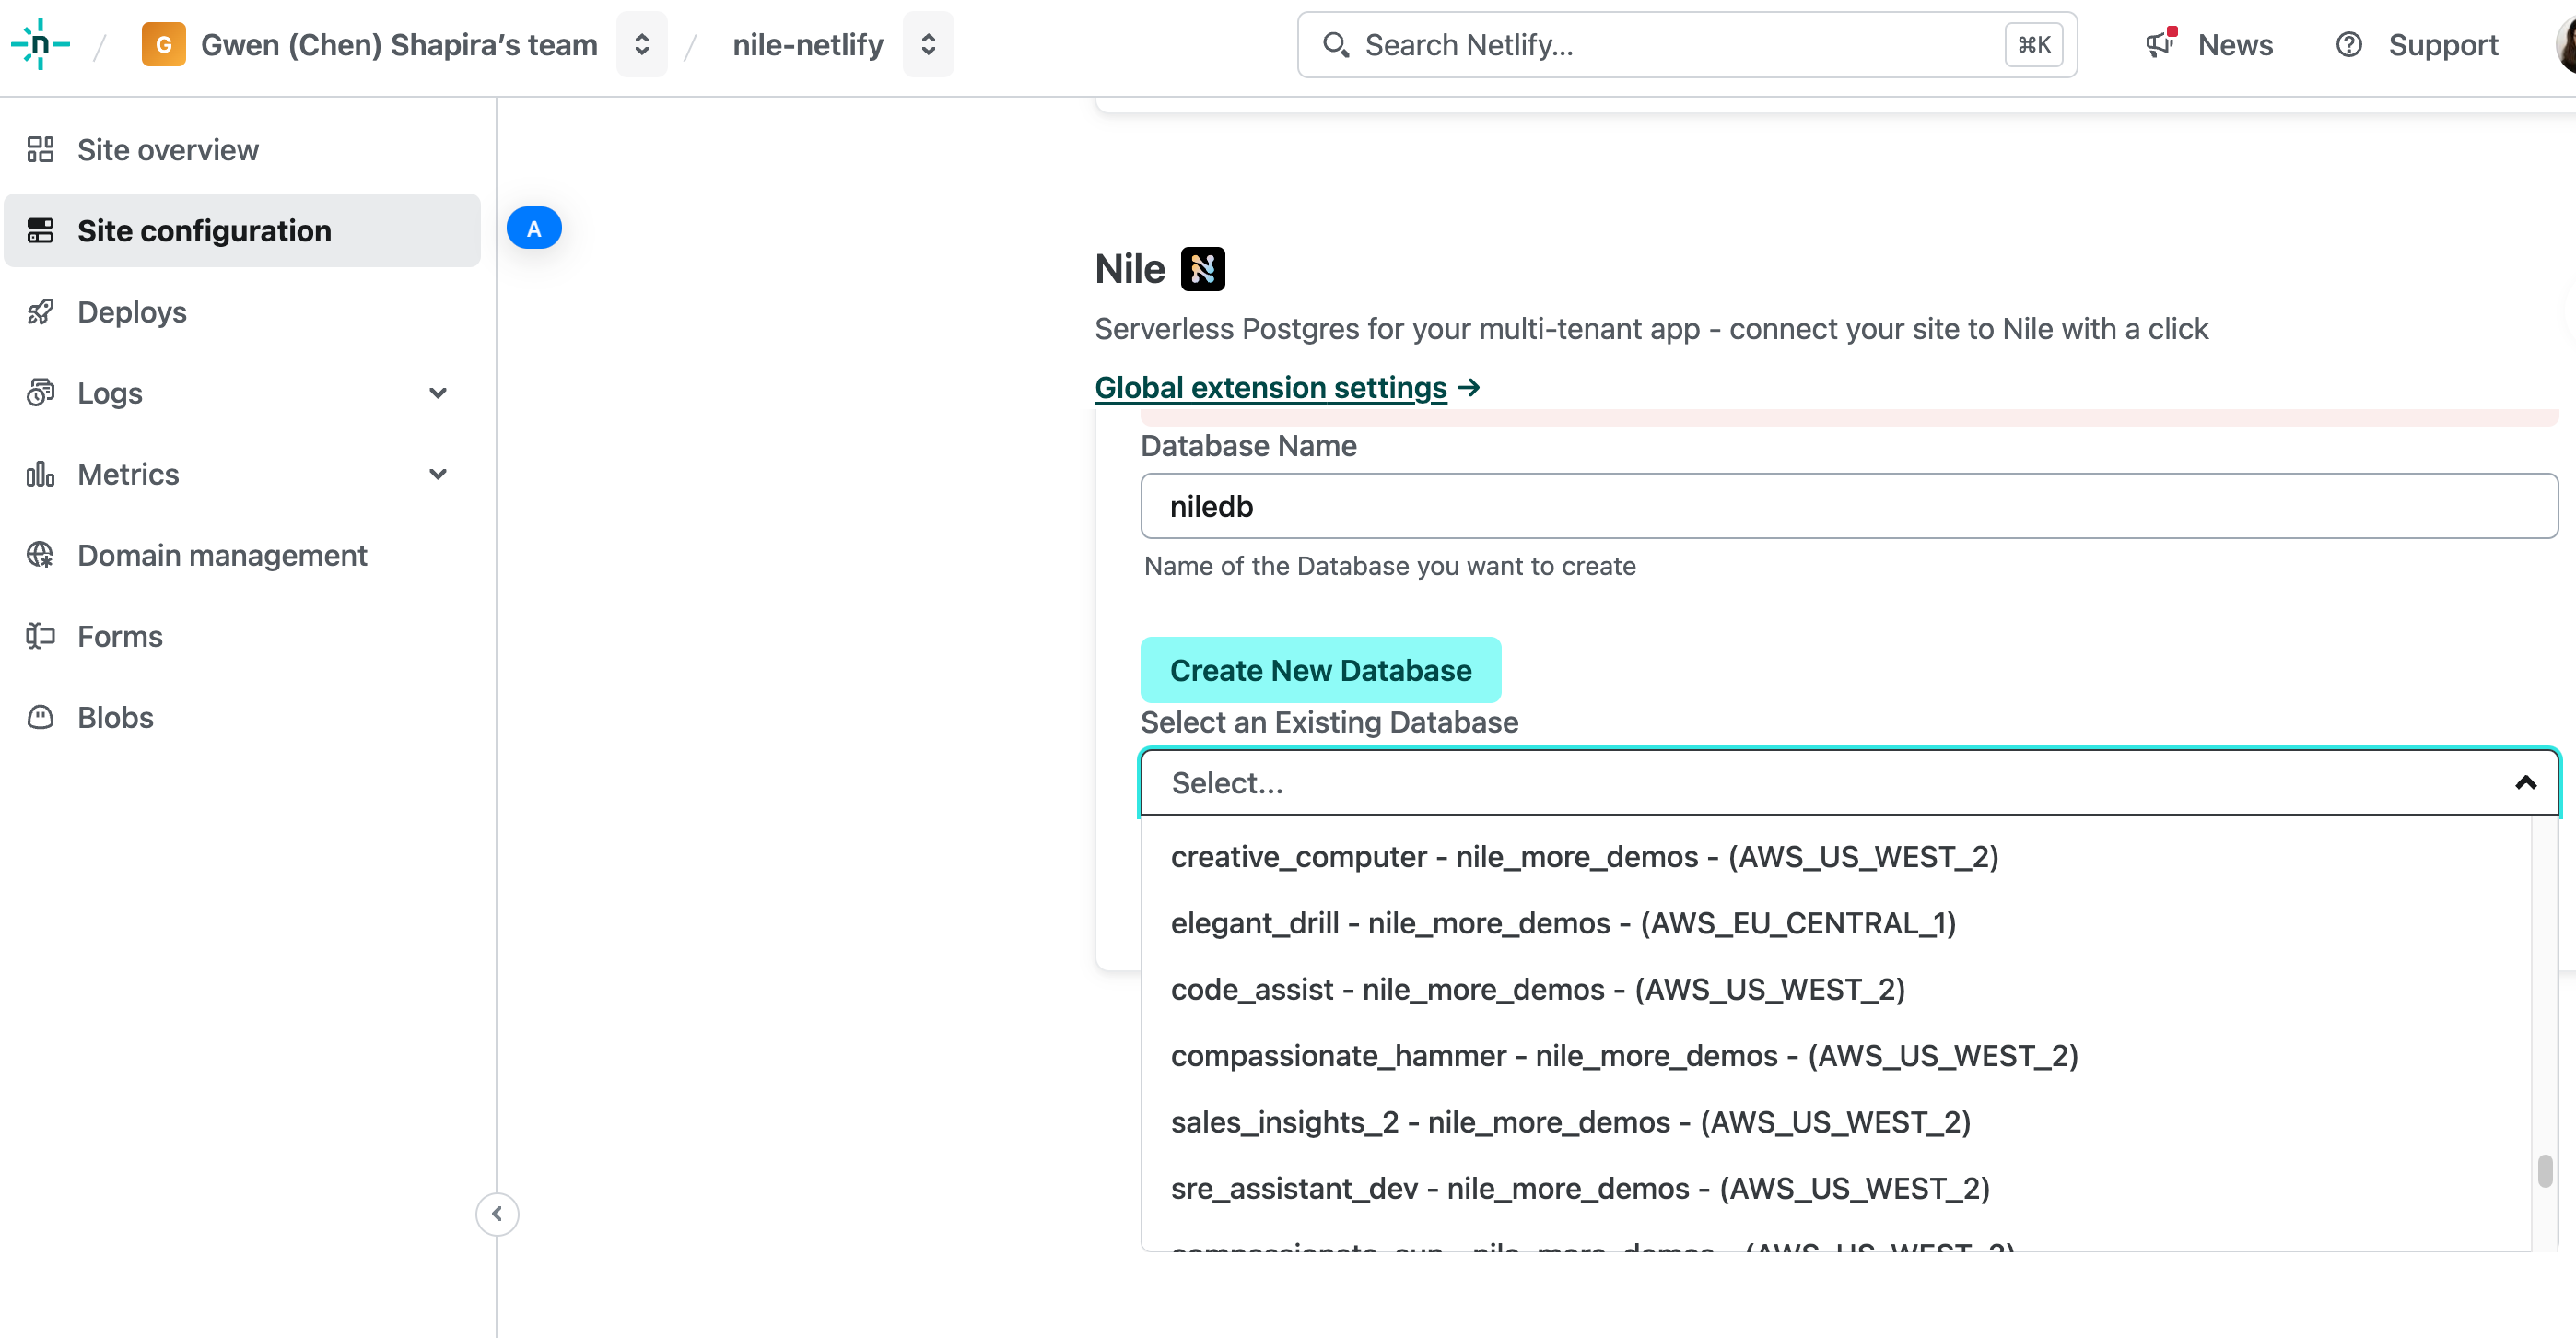Expand the Logs submenu chevron
This screenshot has width=2576, height=1338.
coord(437,393)
